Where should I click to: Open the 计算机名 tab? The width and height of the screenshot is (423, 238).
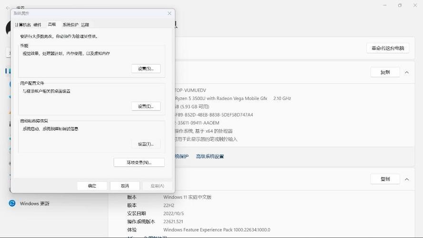click(x=23, y=25)
